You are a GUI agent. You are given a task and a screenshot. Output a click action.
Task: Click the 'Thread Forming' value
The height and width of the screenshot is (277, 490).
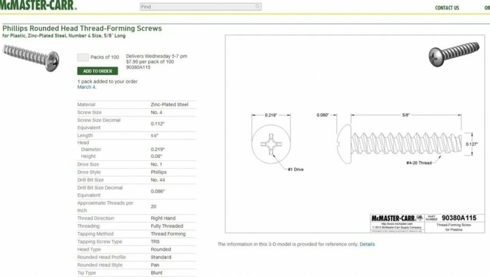click(x=168, y=234)
